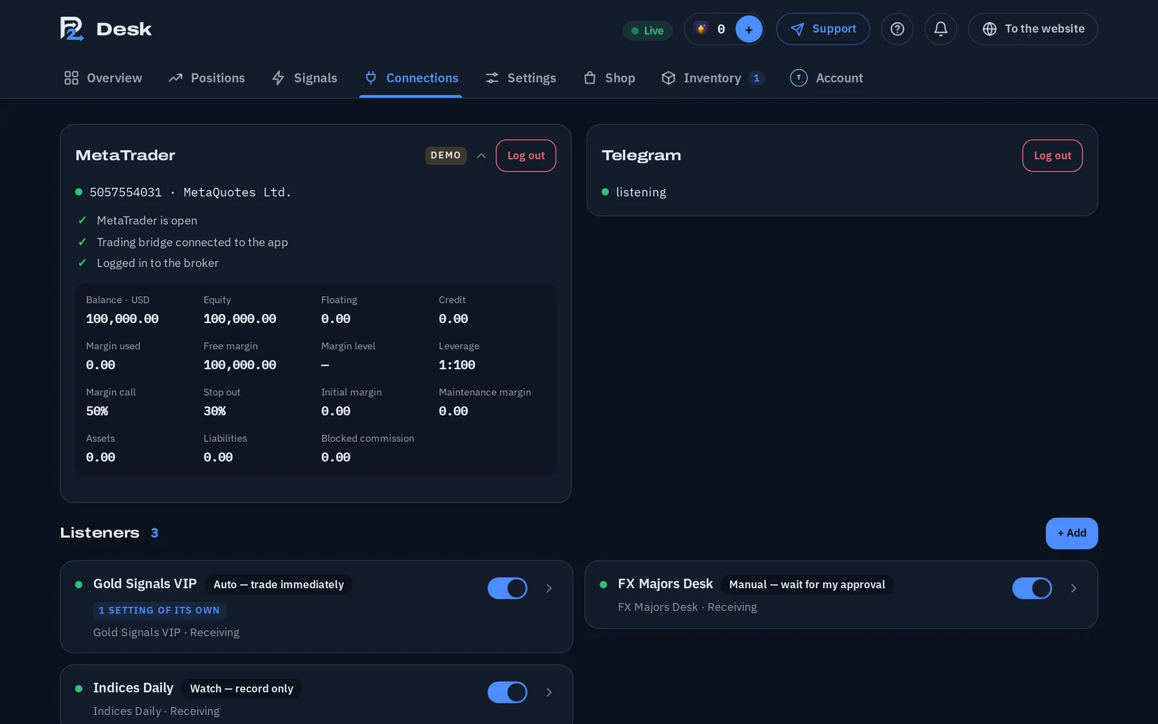
Task: Click the globe icon in To the website
Action: coord(989,29)
